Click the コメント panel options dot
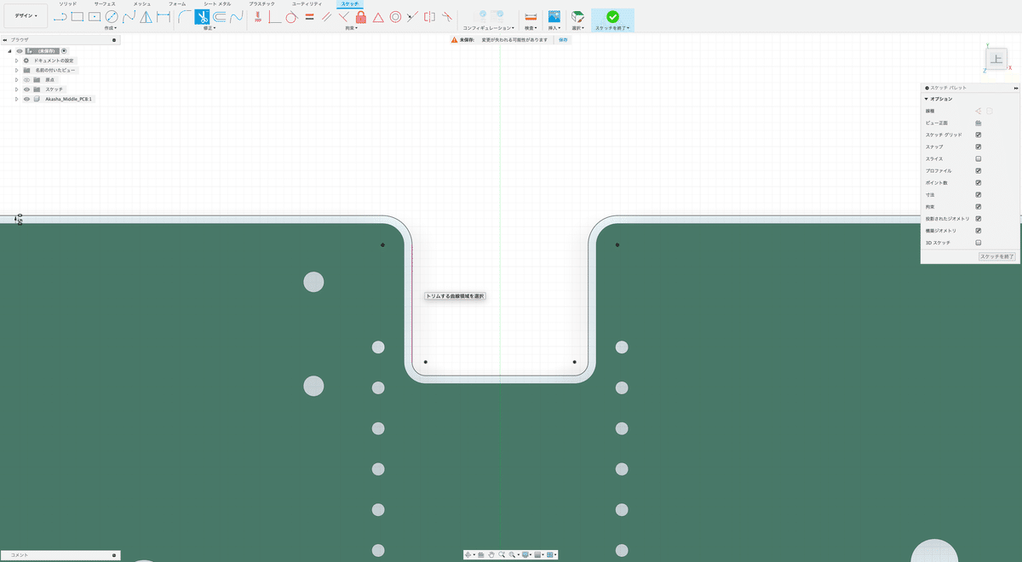This screenshot has height=562, width=1022. pyautogui.click(x=114, y=555)
